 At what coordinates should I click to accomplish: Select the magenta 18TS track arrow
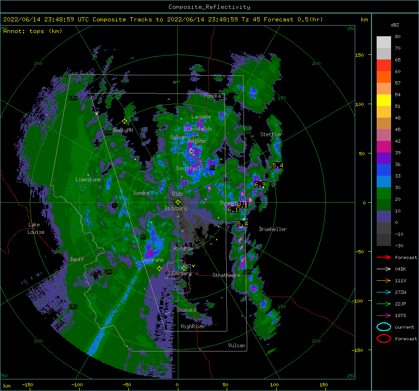[384, 316]
